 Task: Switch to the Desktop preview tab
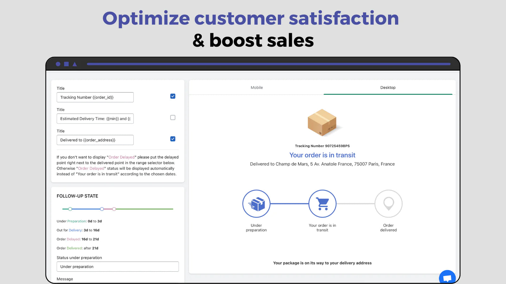(388, 87)
